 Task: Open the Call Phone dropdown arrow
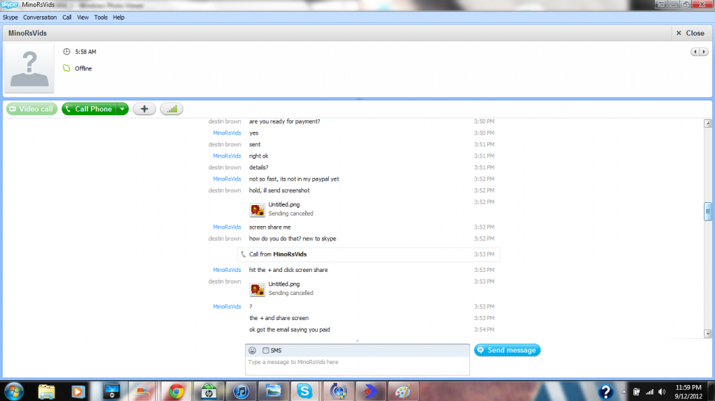click(x=122, y=109)
